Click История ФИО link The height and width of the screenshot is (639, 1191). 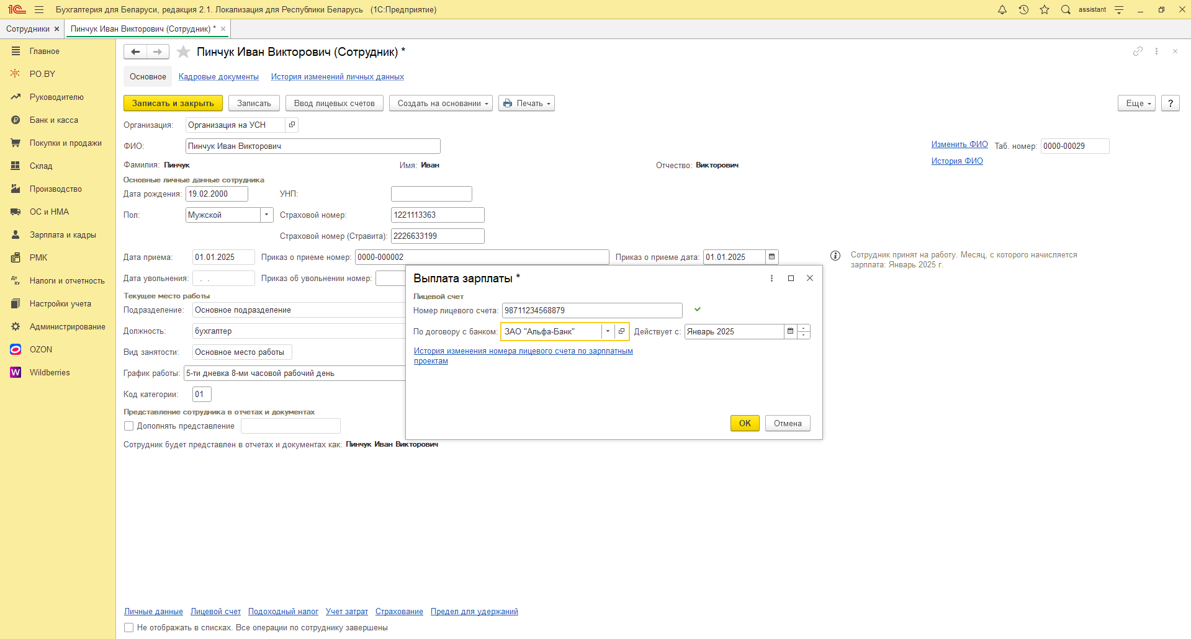pos(957,161)
